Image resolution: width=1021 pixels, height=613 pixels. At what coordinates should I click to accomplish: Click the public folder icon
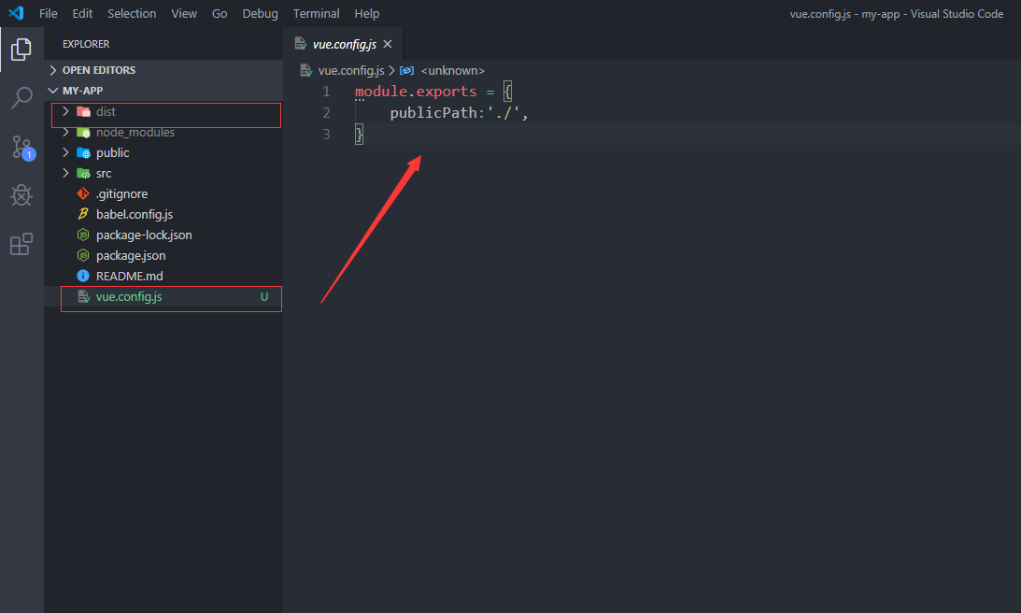click(x=83, y=153)
